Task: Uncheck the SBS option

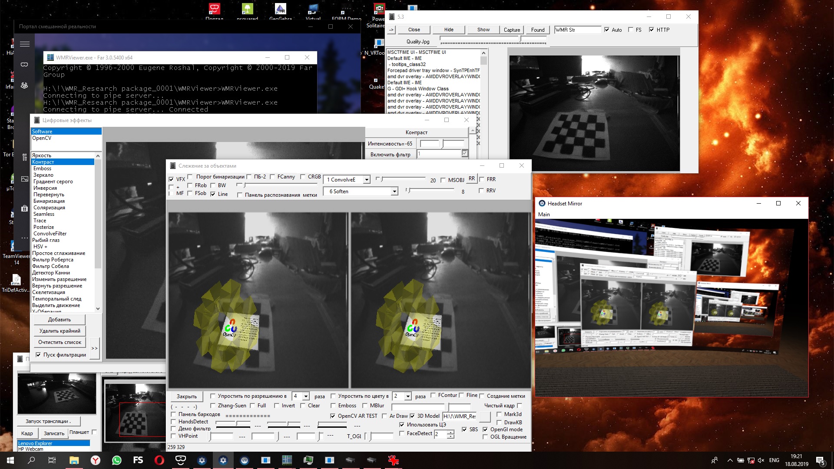Action: click(464, 429)
